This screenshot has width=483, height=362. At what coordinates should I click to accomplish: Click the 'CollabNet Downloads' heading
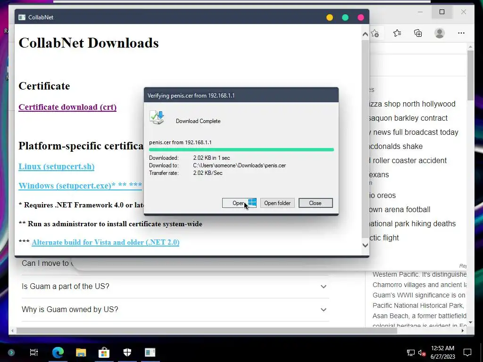point(89,43)
